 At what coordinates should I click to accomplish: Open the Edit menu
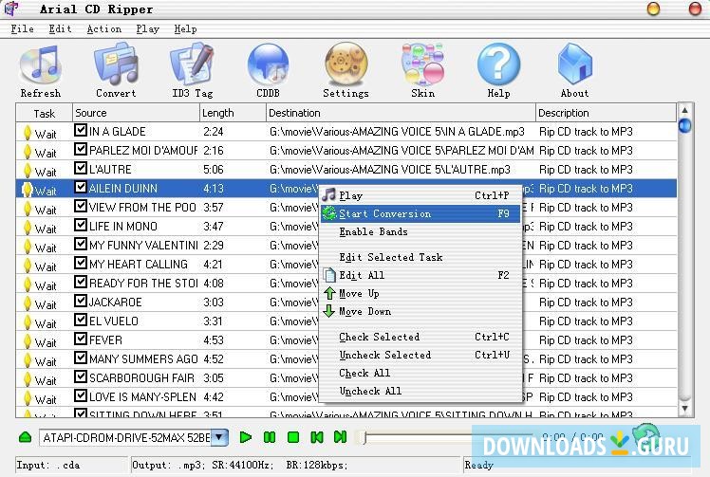[60, 29]
